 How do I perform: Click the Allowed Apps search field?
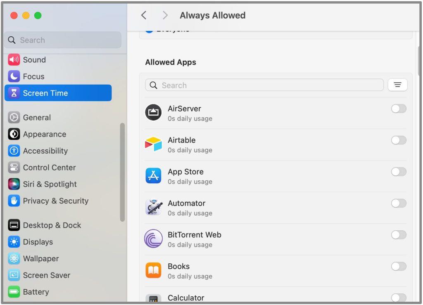click(x=264, y=85)
